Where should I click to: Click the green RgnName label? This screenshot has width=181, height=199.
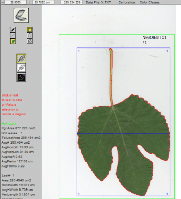(x=9, y=123)
